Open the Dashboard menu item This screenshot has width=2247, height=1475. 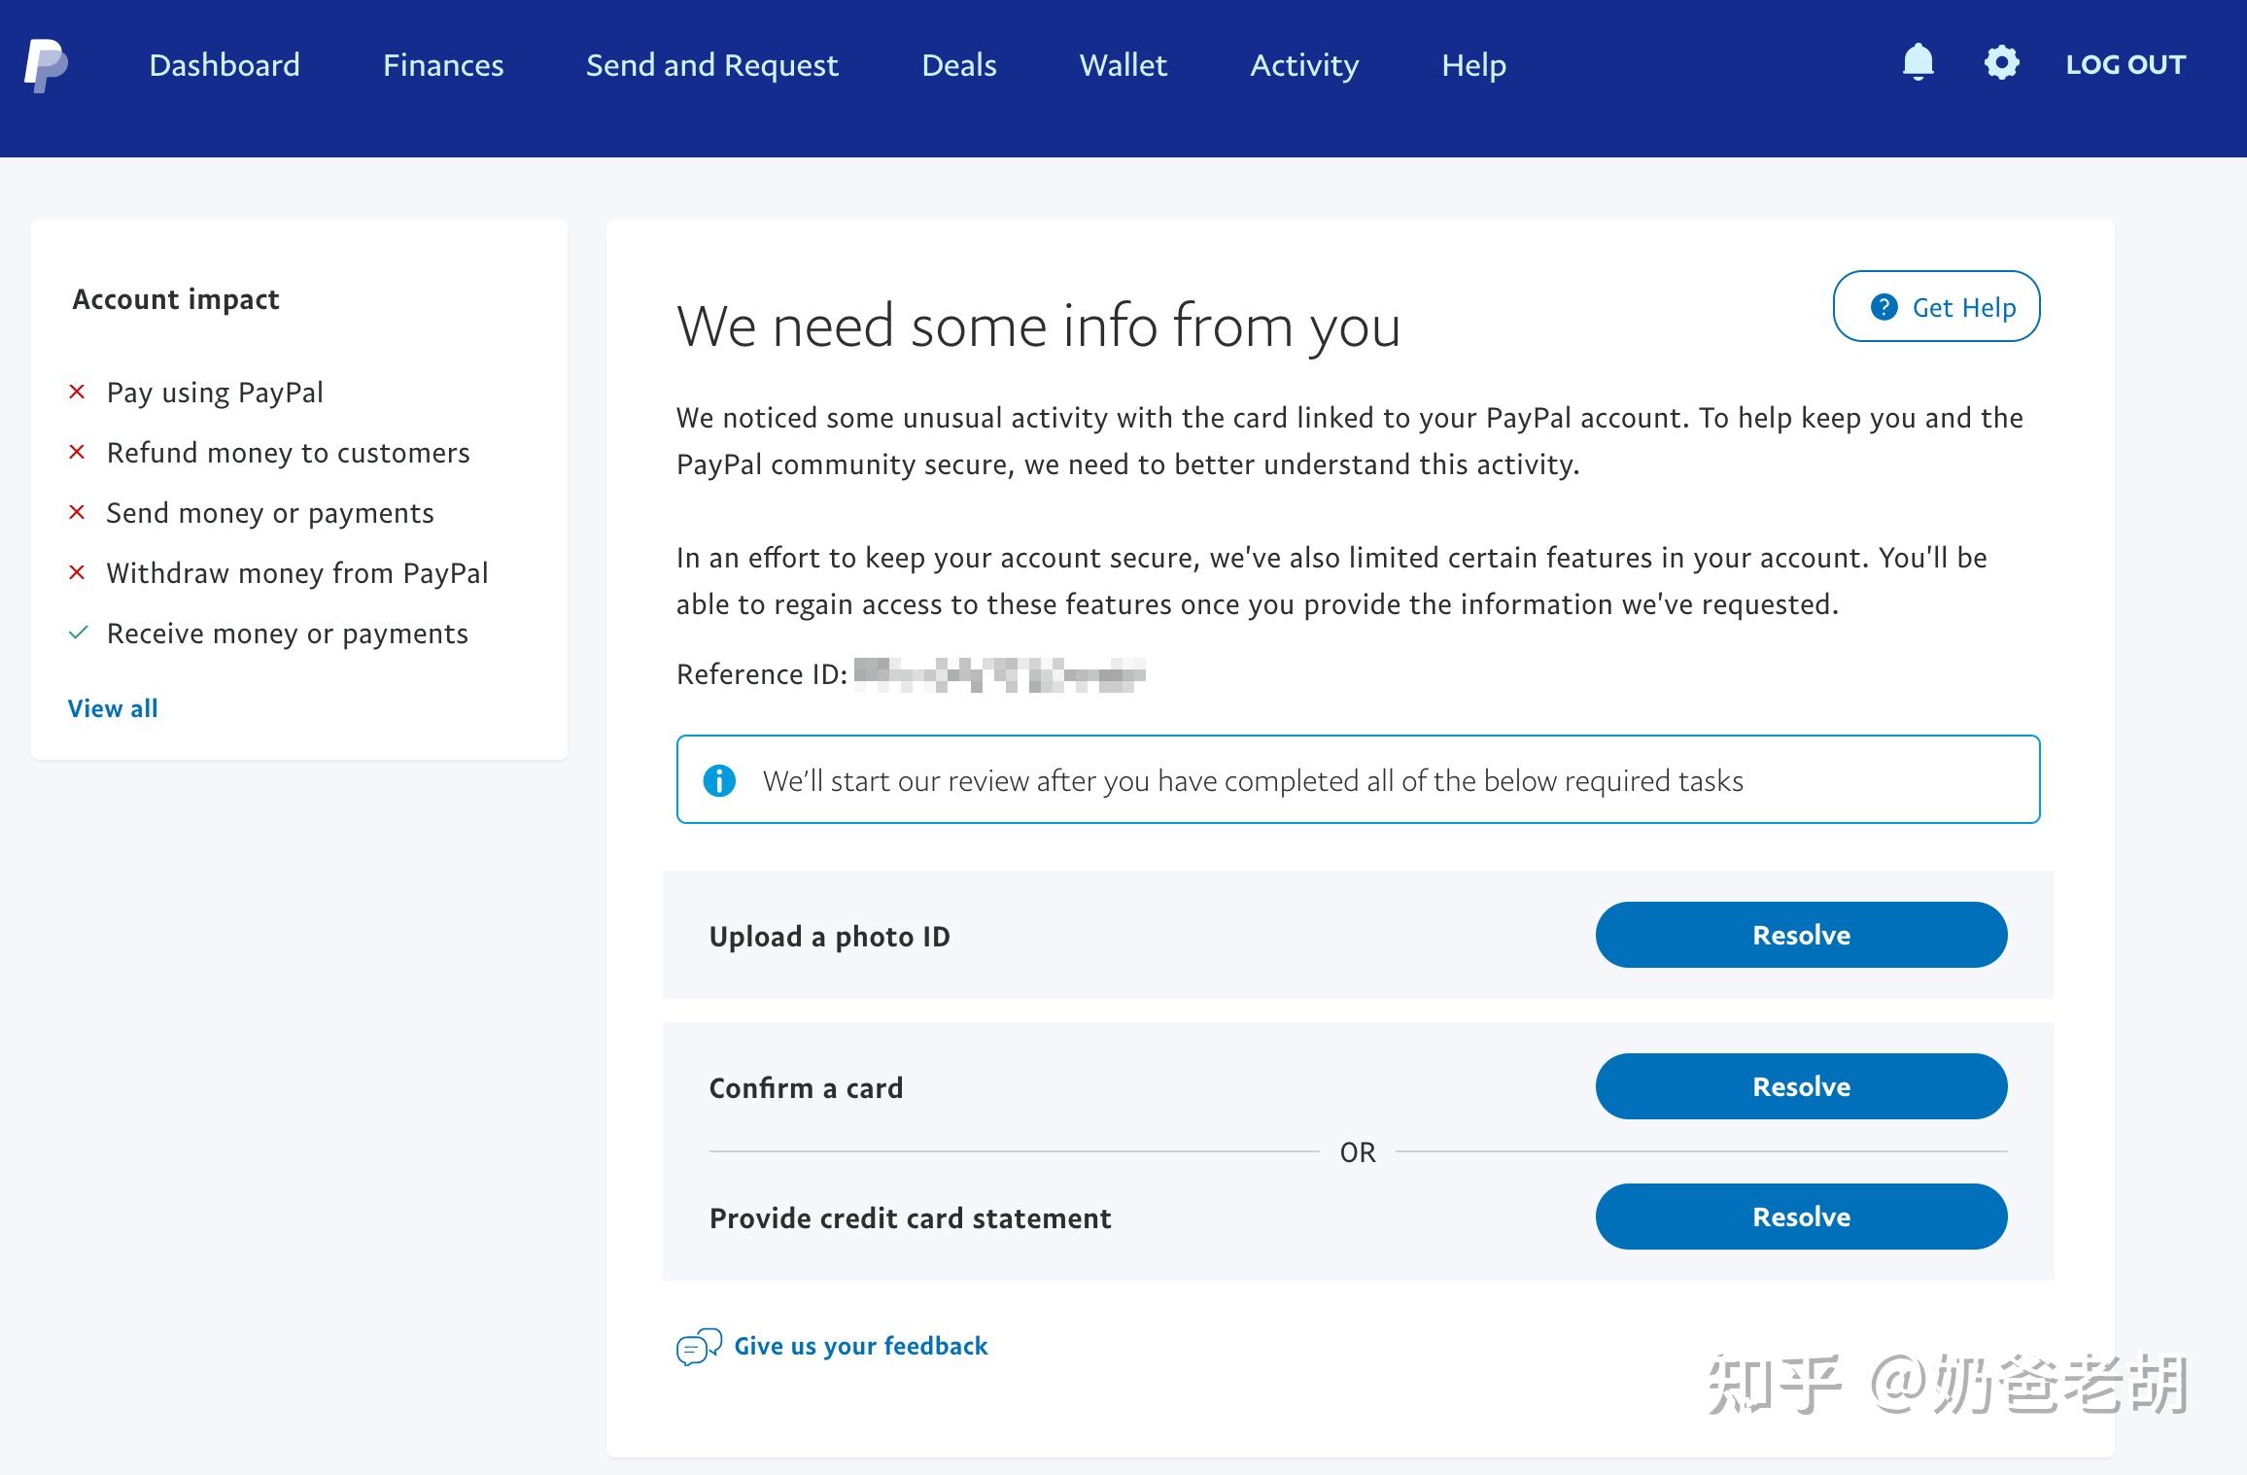(x=225, y=65)
